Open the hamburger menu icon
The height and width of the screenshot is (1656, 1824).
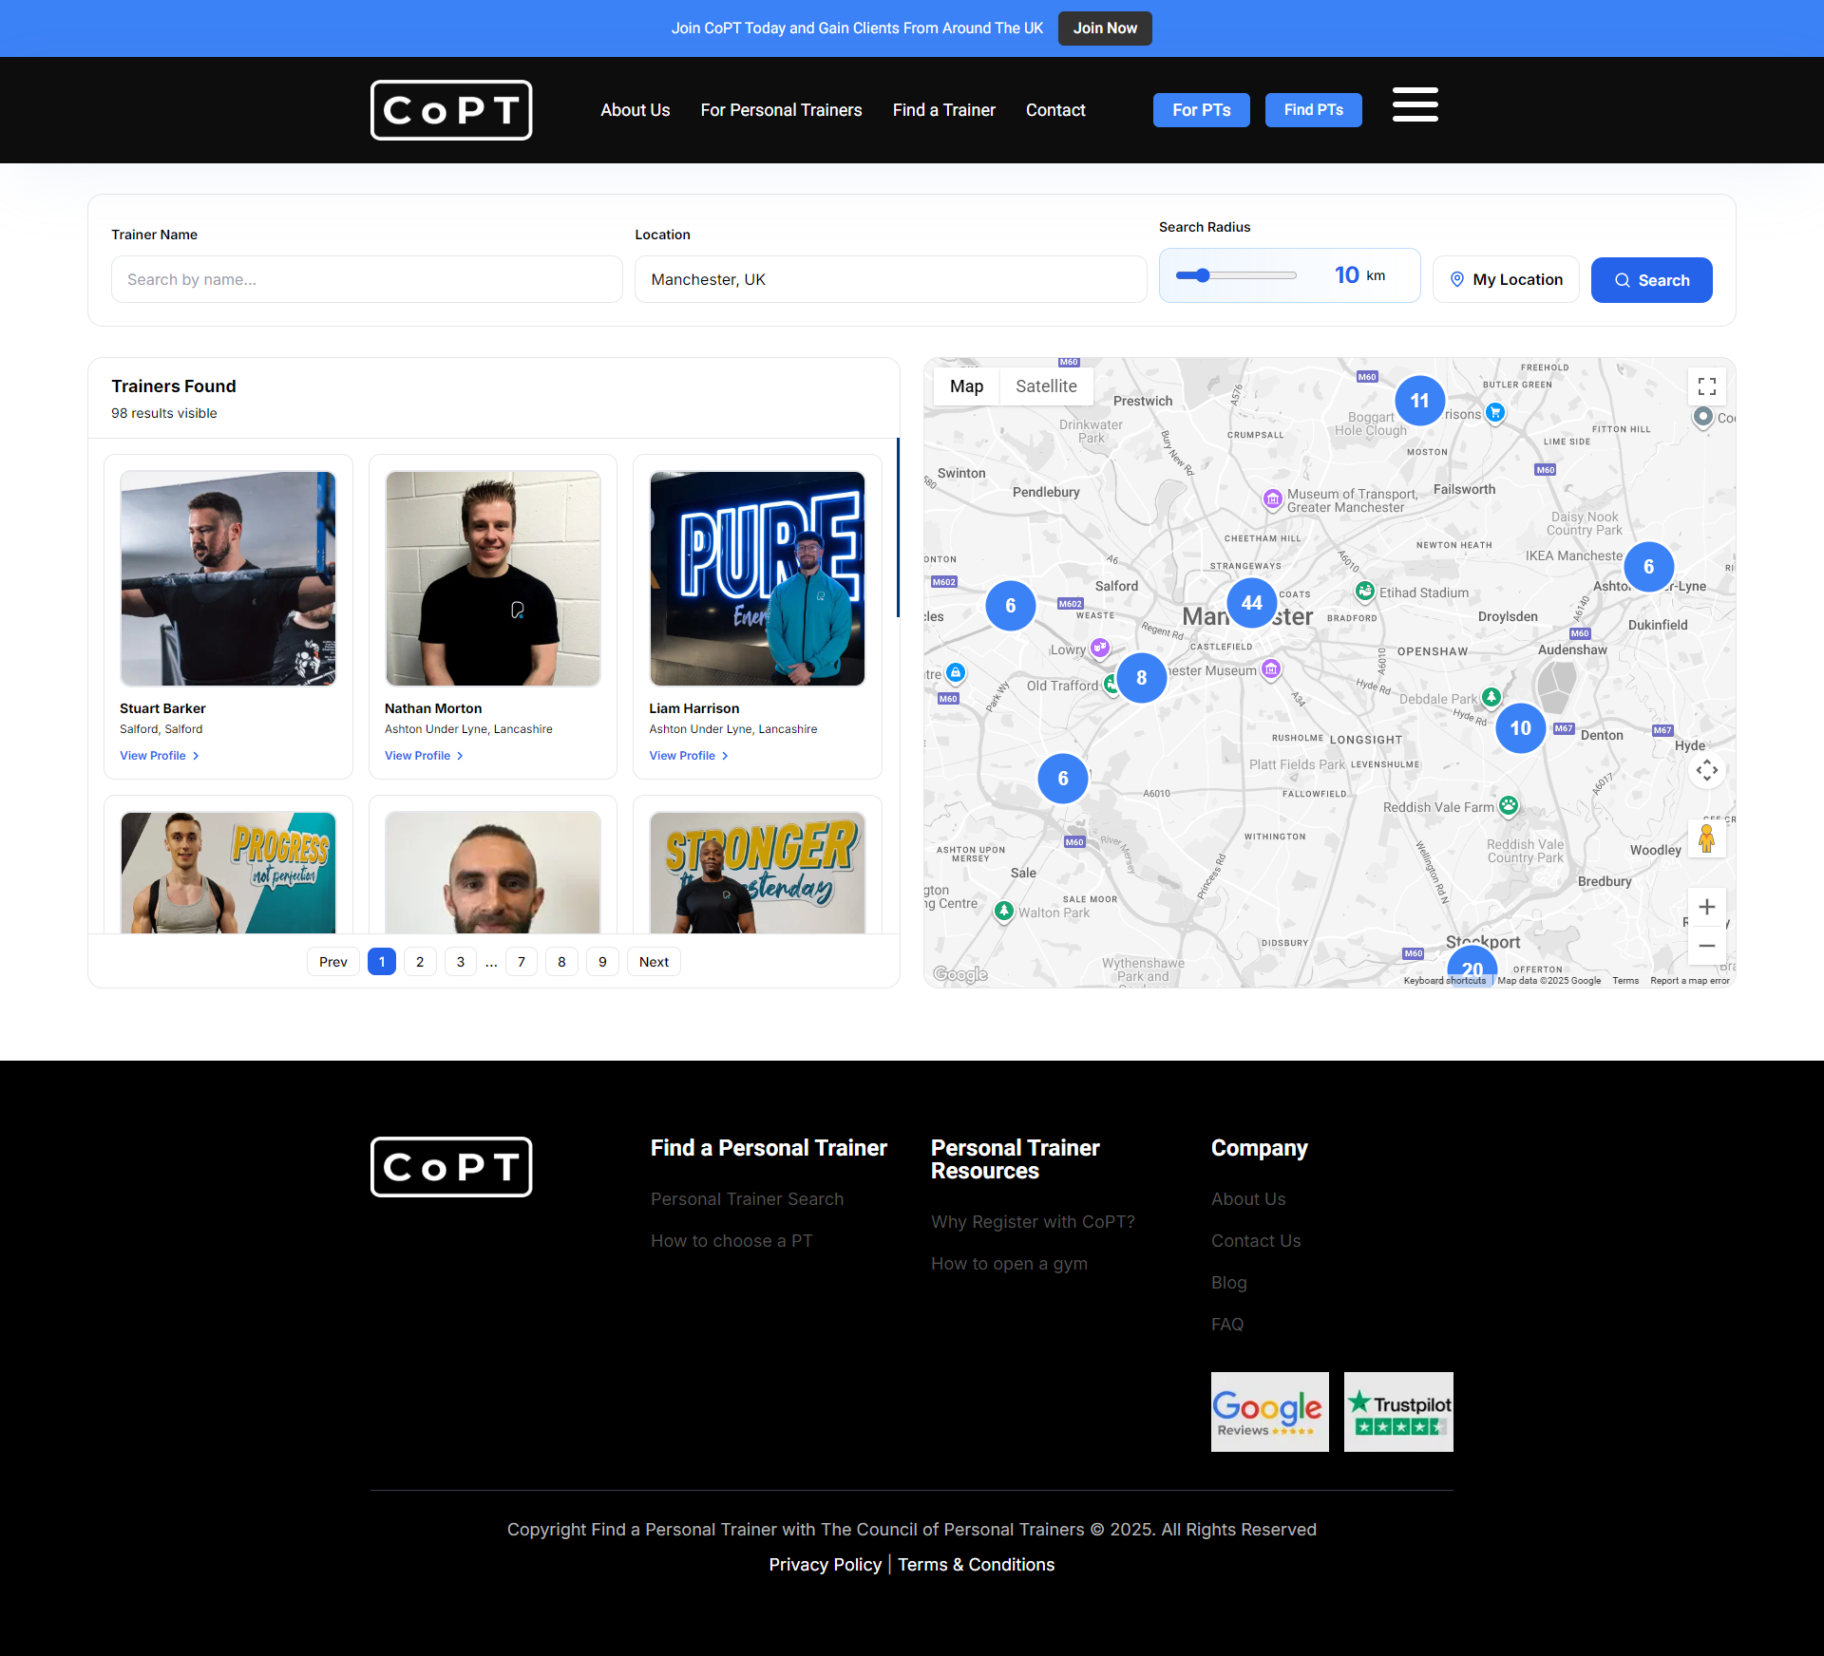tap(1415, 104)
